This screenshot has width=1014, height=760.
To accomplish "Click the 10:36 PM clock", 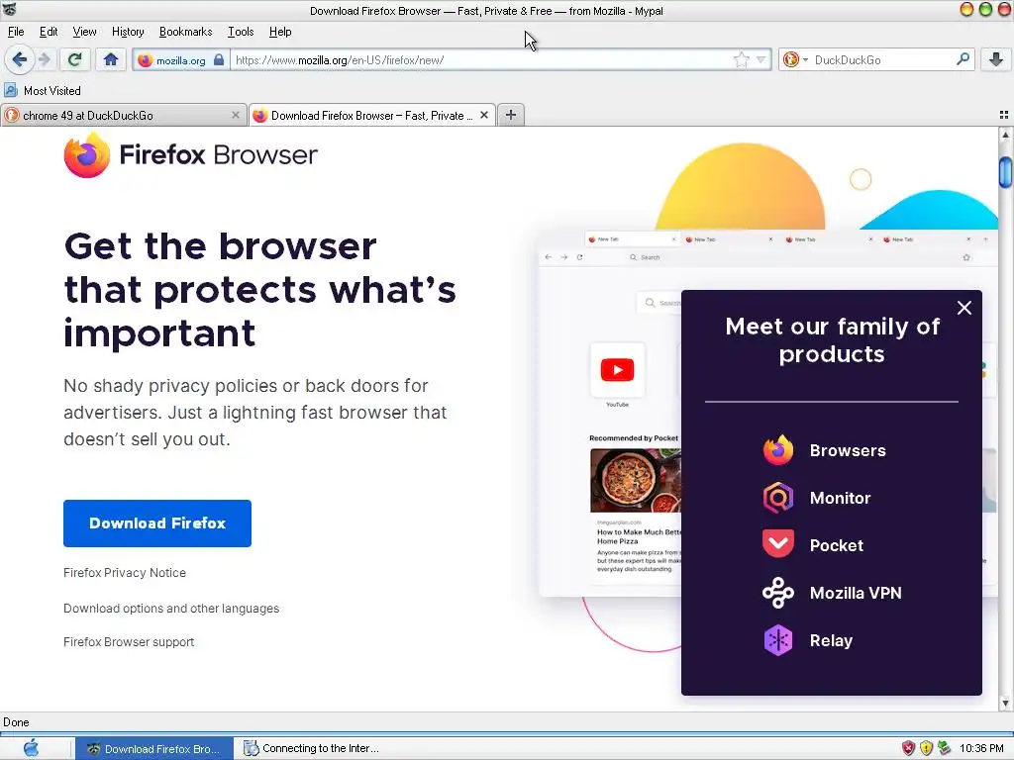I will [x=981, y=748].
